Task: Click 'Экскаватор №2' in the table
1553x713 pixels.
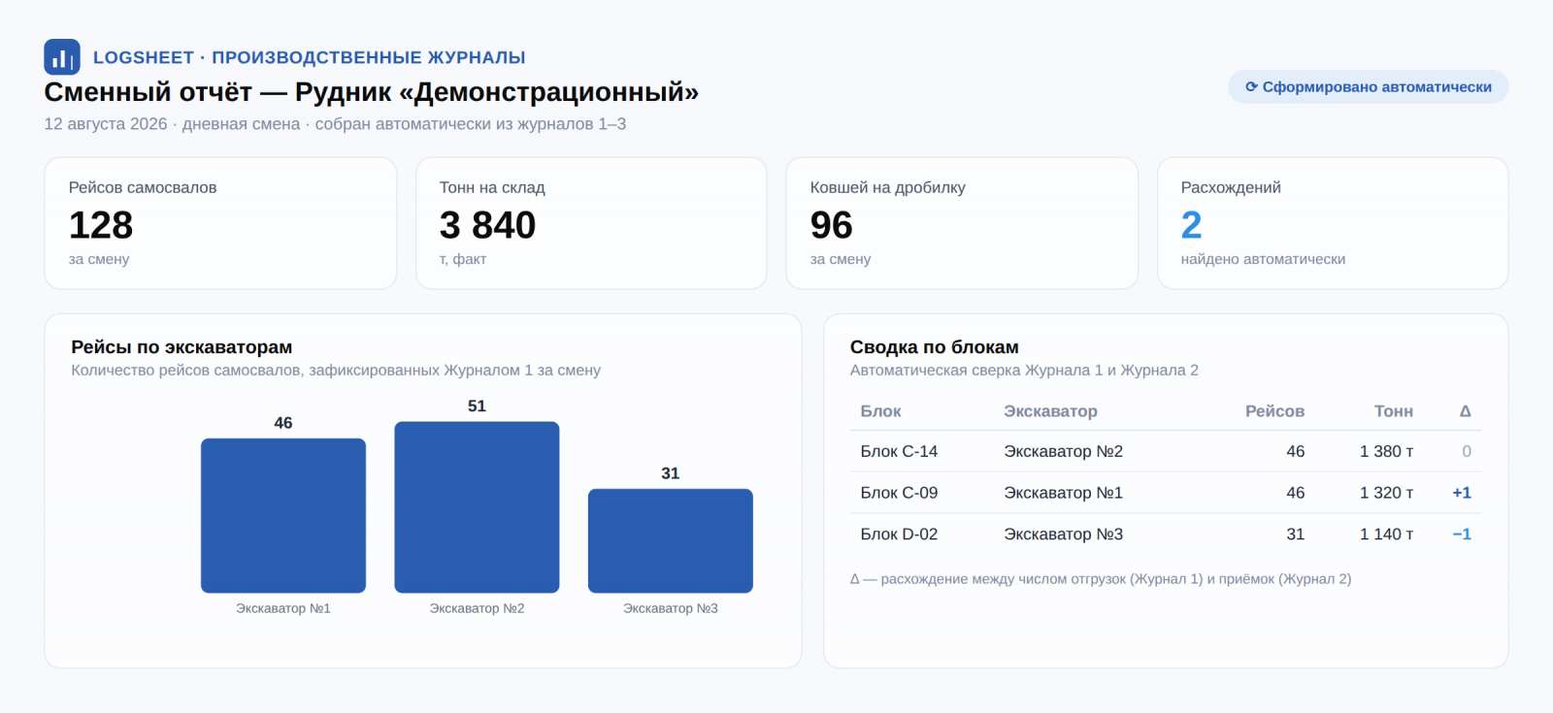Action: (x=1064, y=451)
